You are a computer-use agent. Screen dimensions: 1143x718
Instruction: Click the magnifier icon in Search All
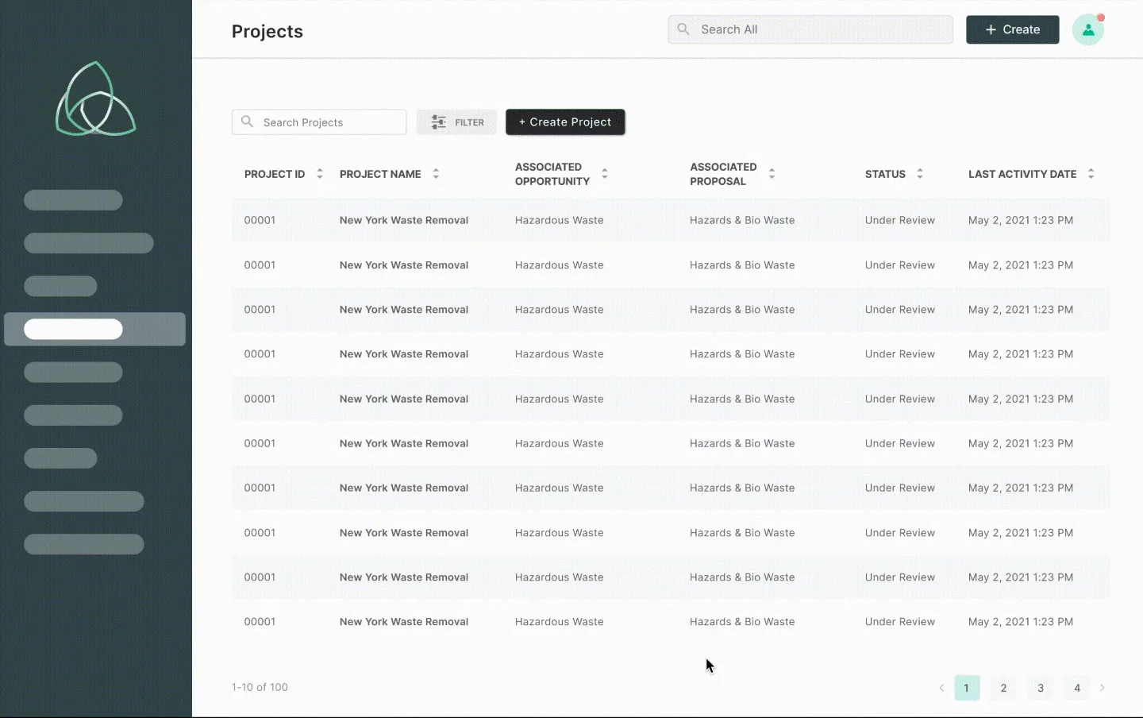[683, 29]
